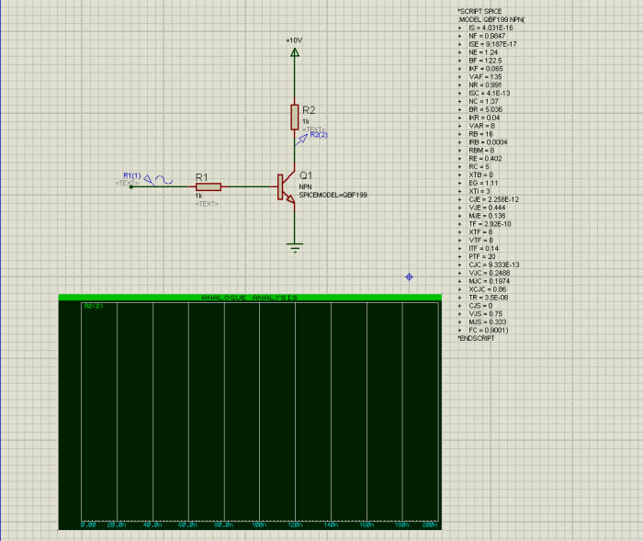Click the *ENDSCRIPT line
The width and height of the screenshot is (643, 541).
click(476, 338)
